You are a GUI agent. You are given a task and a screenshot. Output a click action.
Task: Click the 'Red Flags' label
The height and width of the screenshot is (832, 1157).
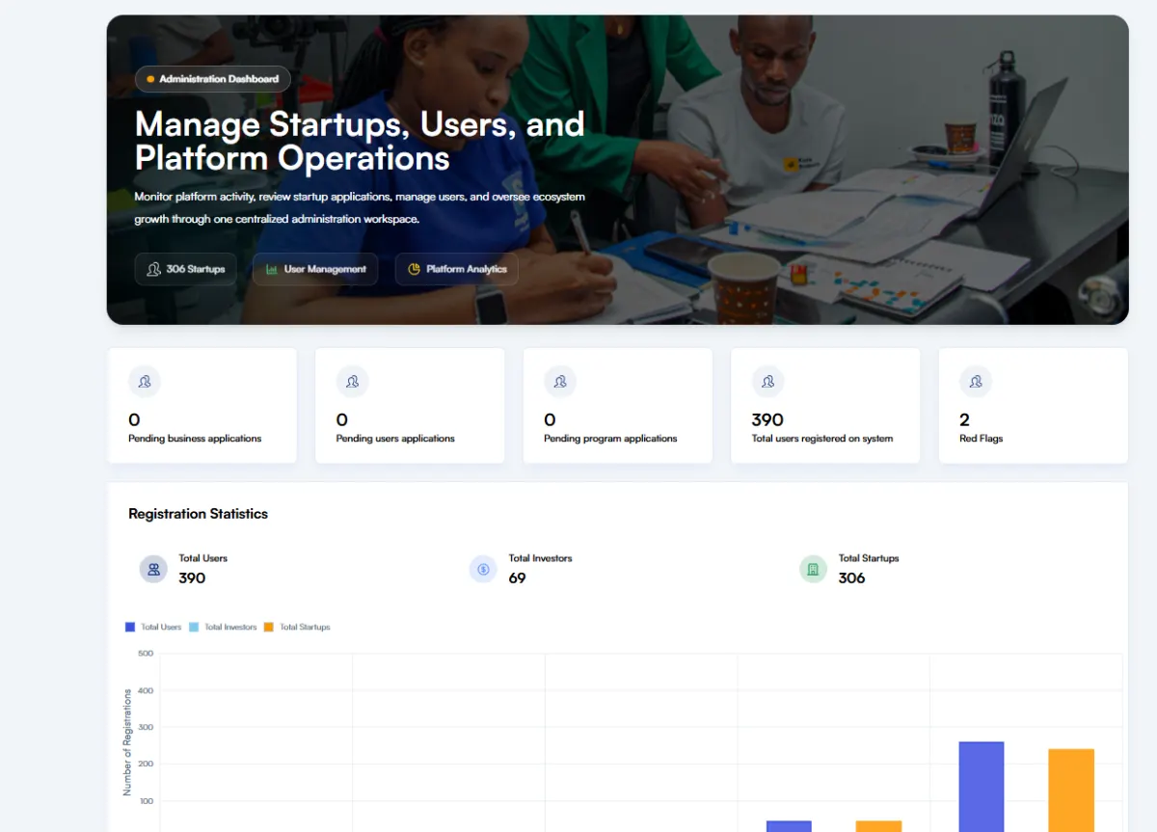[x=981, y=439]
